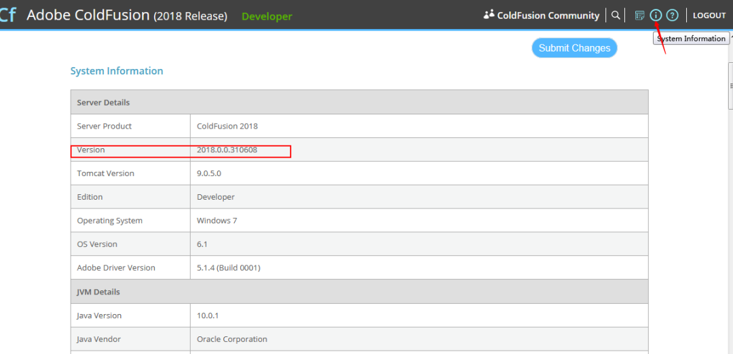This screenshot has width=733, height=354.
Task: Select the ColdFusion 2018 value cell
Action: (419, 126)
